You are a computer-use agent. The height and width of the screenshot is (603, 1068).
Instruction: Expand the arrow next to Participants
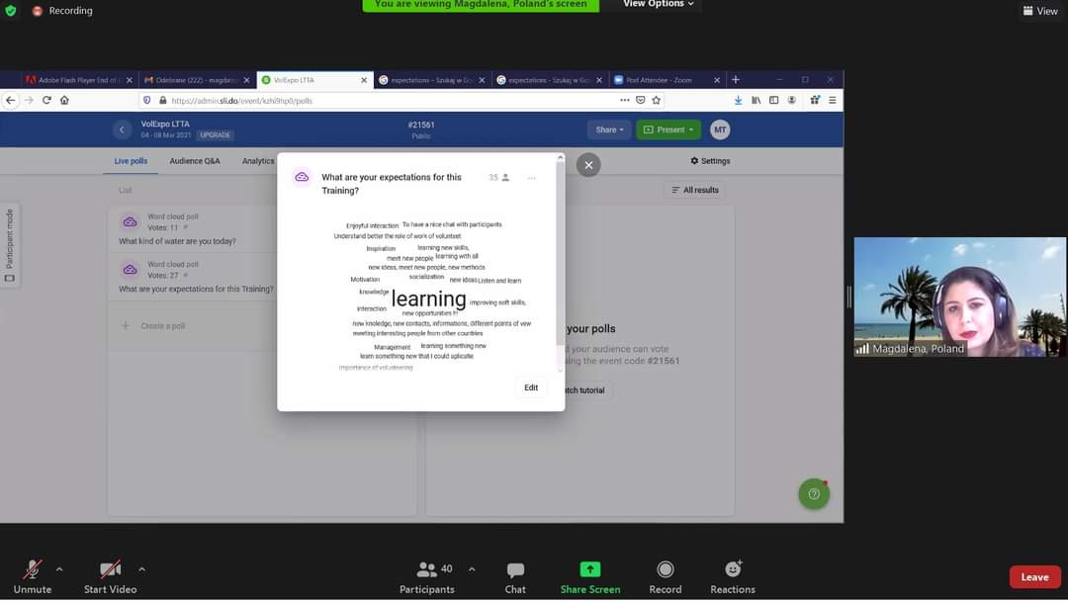[x=472, y=569]
